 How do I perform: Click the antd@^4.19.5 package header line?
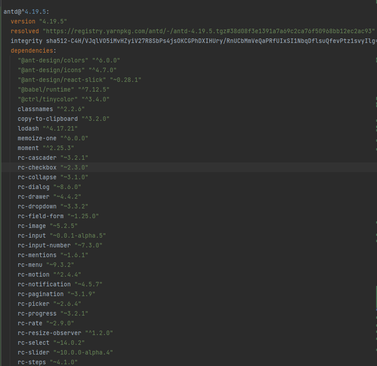click(x=27, y=12)
